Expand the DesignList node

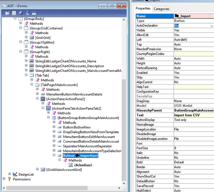pos(10,174)
